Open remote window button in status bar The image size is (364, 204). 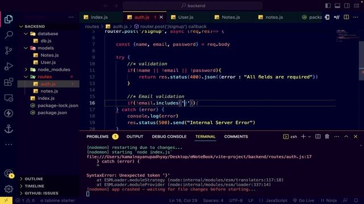(6, 200)
